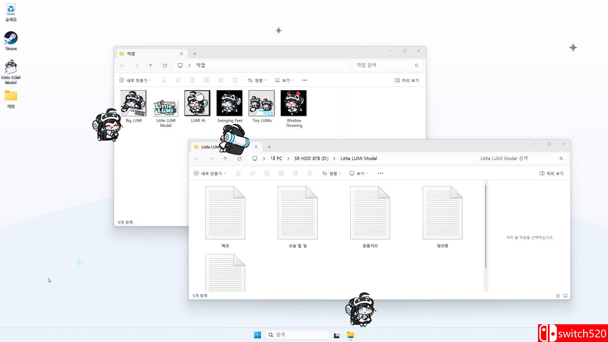The width and height of the screenshot is (608, 342).
Task: Click Share icon in 작업 window toolbar
Action: (x=221, y=80)
